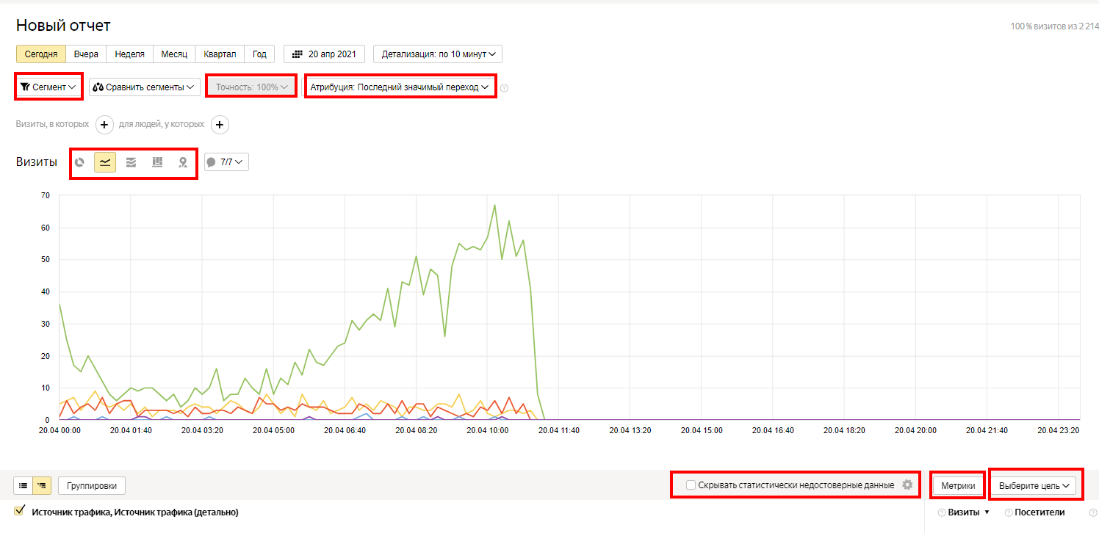Open the 7/7 chart lines dropdown
The width and height of the screenshot is (1099, 533).
(226, 162)
